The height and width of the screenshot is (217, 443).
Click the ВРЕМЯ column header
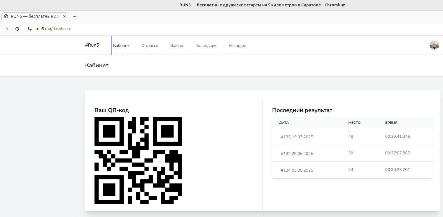click(x=391, y=123)
